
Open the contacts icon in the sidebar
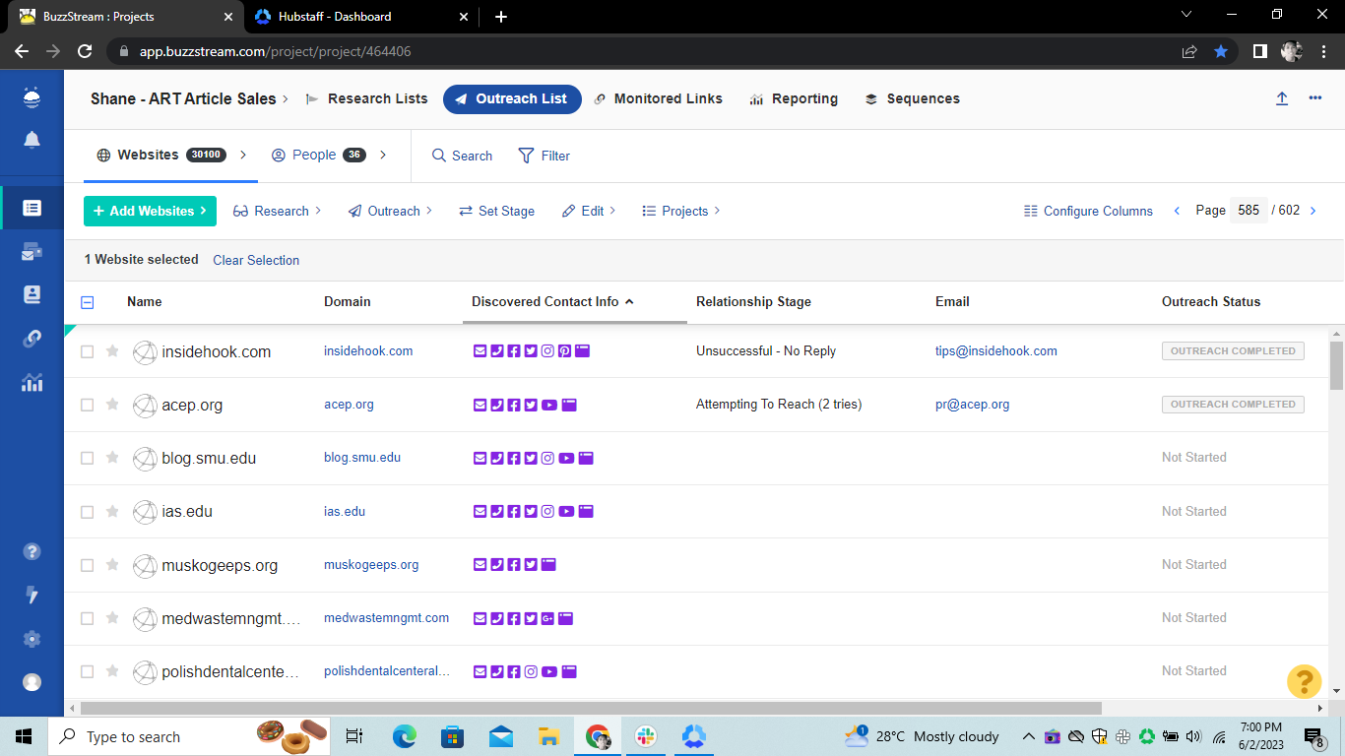32,294
